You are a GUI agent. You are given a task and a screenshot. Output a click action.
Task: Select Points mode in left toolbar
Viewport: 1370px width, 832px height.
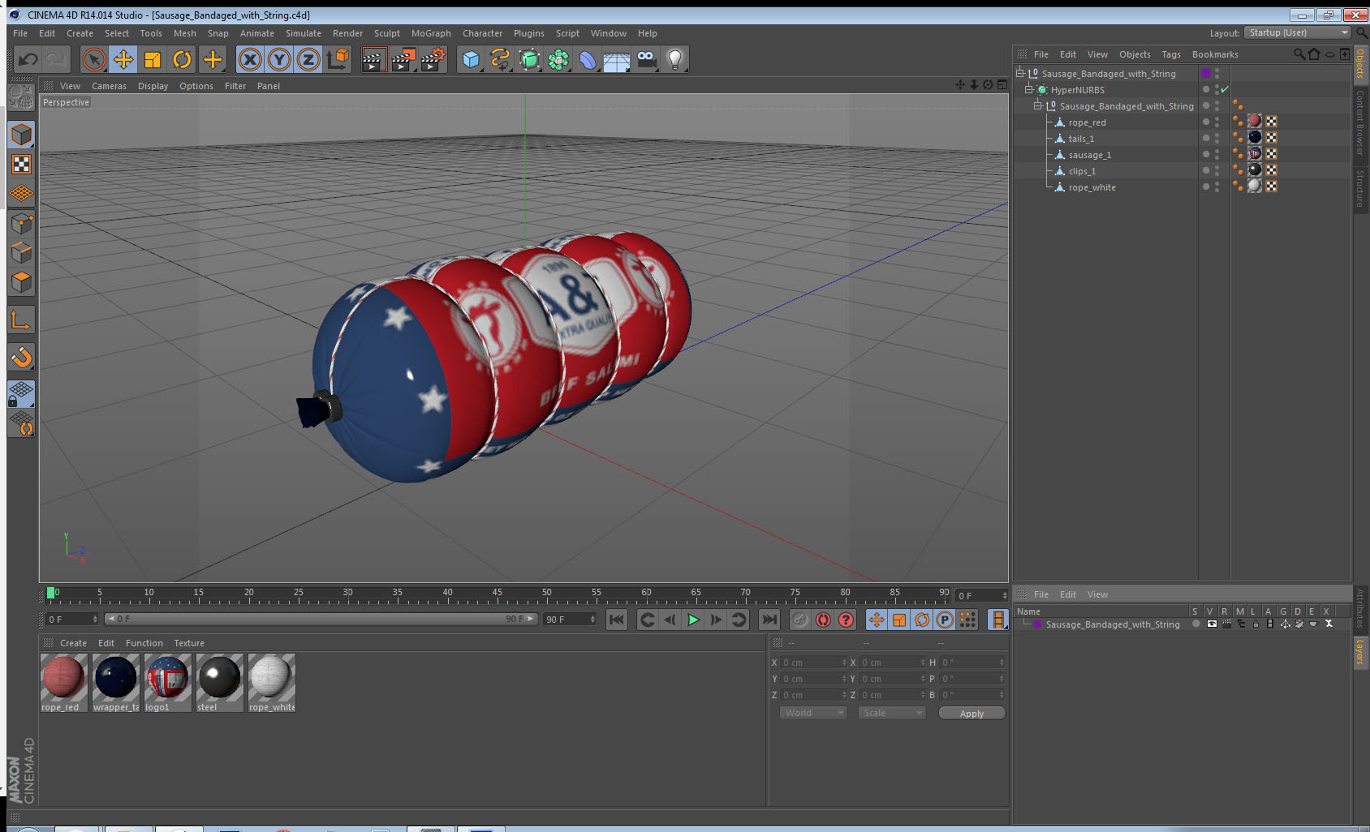(x=22, y=223)
